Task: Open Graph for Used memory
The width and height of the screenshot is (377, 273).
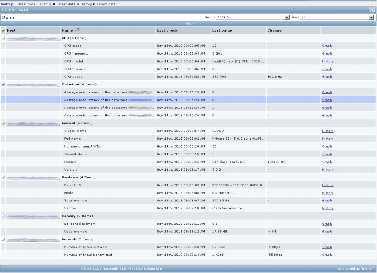Action: pos(327,232)
